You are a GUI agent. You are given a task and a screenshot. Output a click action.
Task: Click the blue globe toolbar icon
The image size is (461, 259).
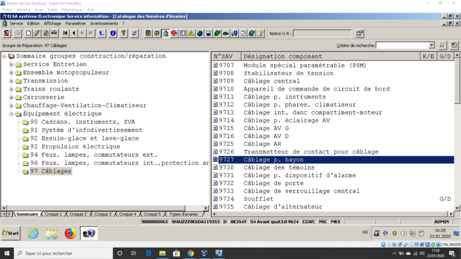click(x=200, y=33)
